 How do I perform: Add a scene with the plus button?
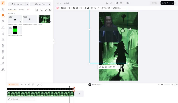point(79,94)
